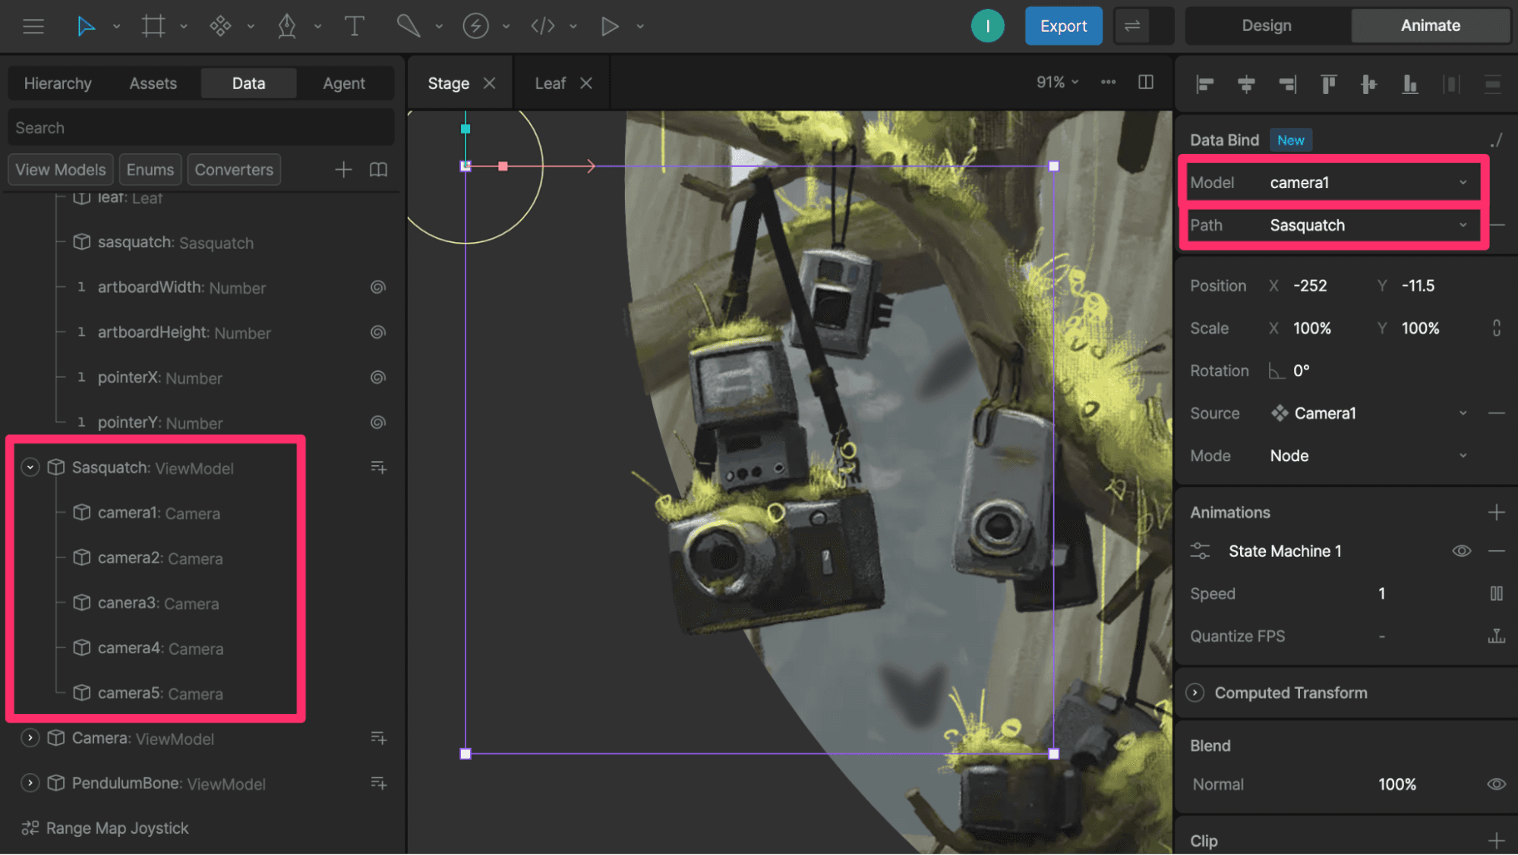Toggle State Machine 1 visibility eye
Screen dimensions: 1518x855
click(1461, 552)
